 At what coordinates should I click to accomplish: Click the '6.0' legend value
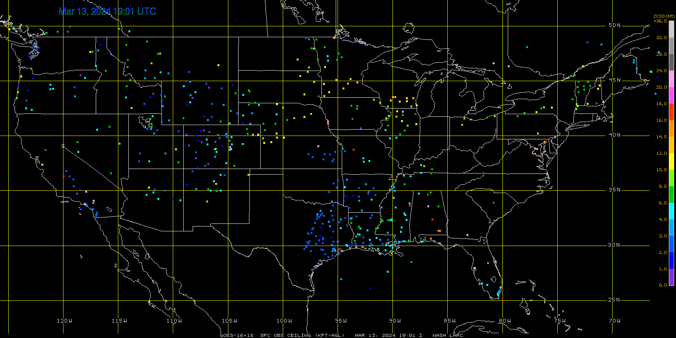pyautogui.click(x=663, y=203)
